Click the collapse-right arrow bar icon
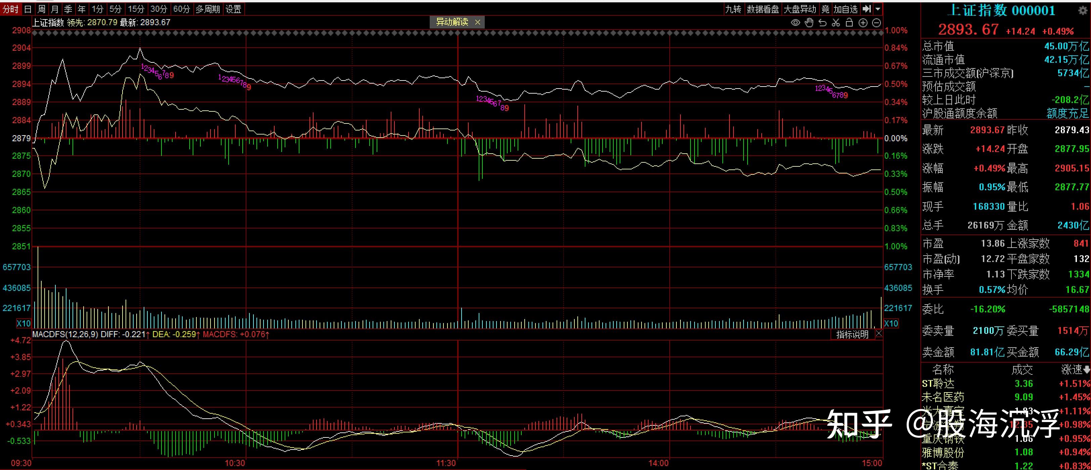The image size is (1091, 470). click(866, 9)
